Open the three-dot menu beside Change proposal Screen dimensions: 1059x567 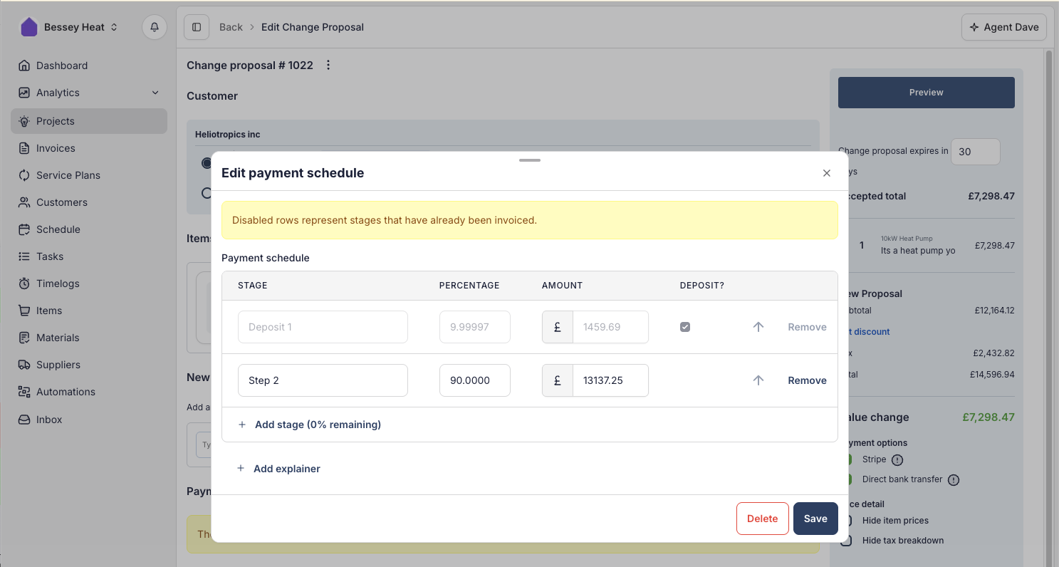328,65
